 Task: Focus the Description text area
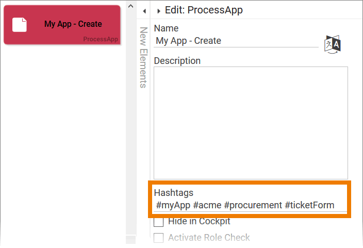click(251, 123)
